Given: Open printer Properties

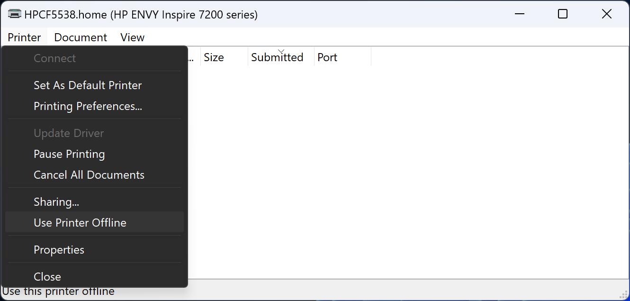Looking at the screenshot, I should point(59,249).
